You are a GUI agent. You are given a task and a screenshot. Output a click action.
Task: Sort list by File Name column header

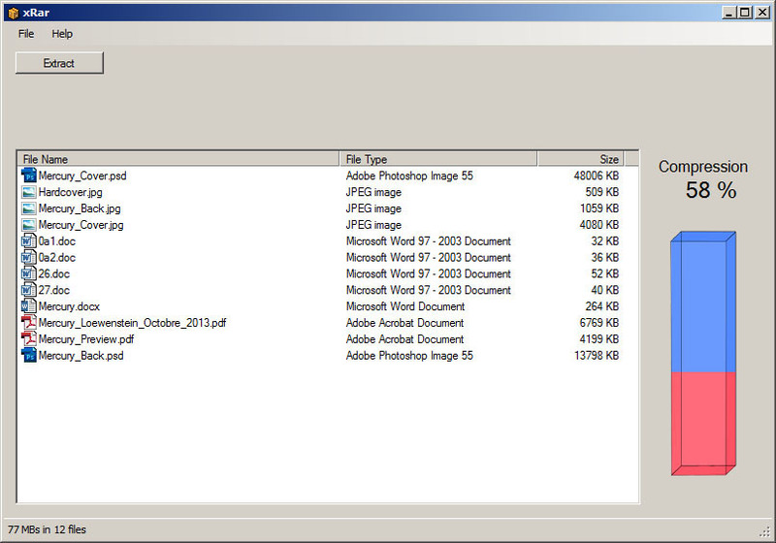(x=179, y=159)
